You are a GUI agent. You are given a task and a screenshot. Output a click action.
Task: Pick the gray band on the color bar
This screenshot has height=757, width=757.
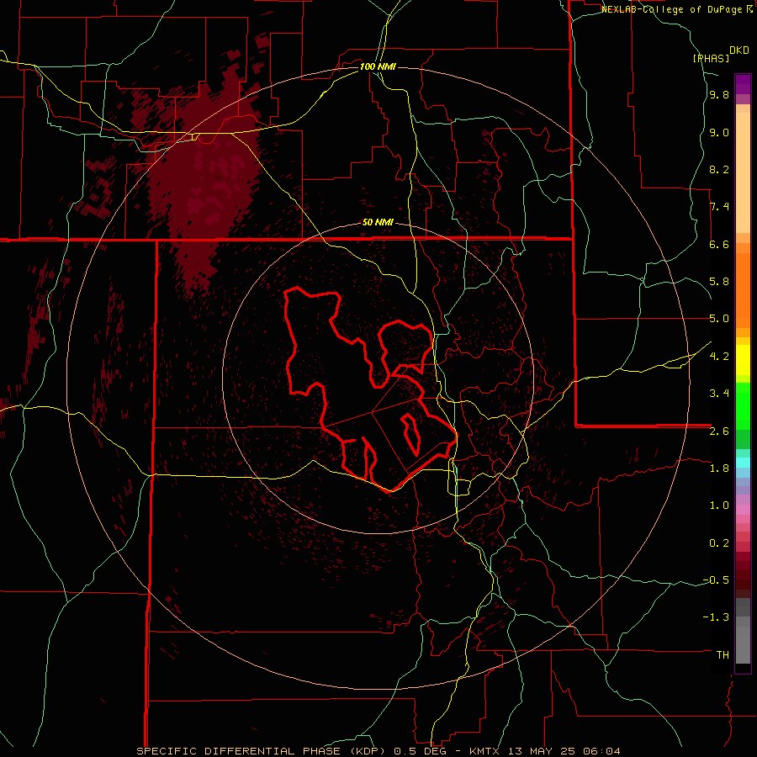743,644
